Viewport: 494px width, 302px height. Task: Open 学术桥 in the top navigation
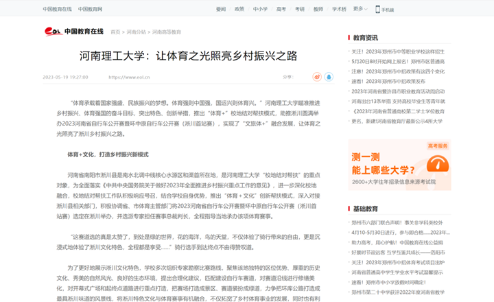tap(339, 10)
